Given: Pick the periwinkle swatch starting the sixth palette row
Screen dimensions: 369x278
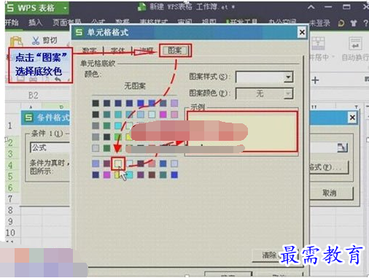Looking at the screenshot, I should click(x=96, y=163).
